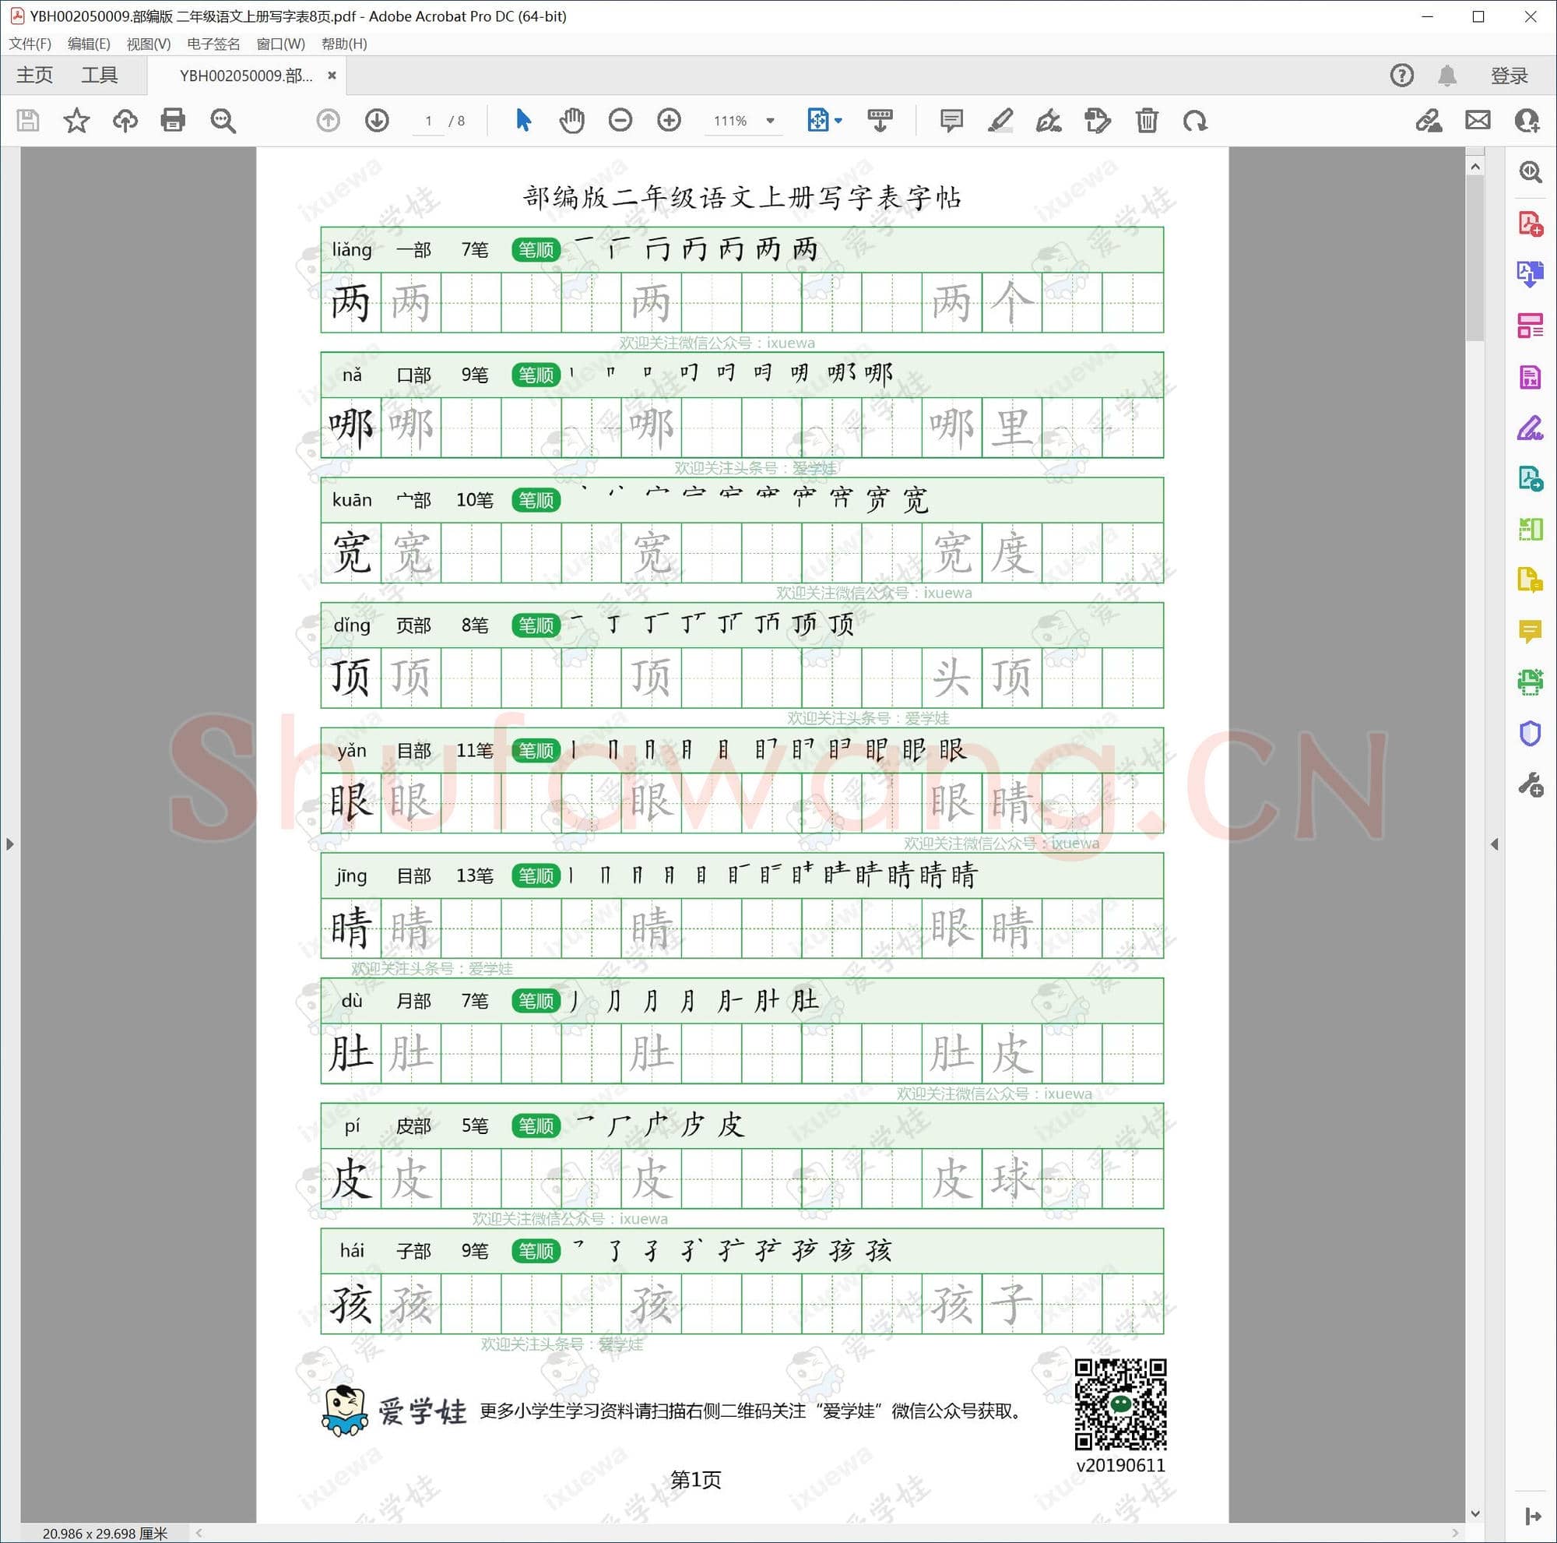
Task: Select the text highlighter tool
Action: click(x=1002, y=121)
